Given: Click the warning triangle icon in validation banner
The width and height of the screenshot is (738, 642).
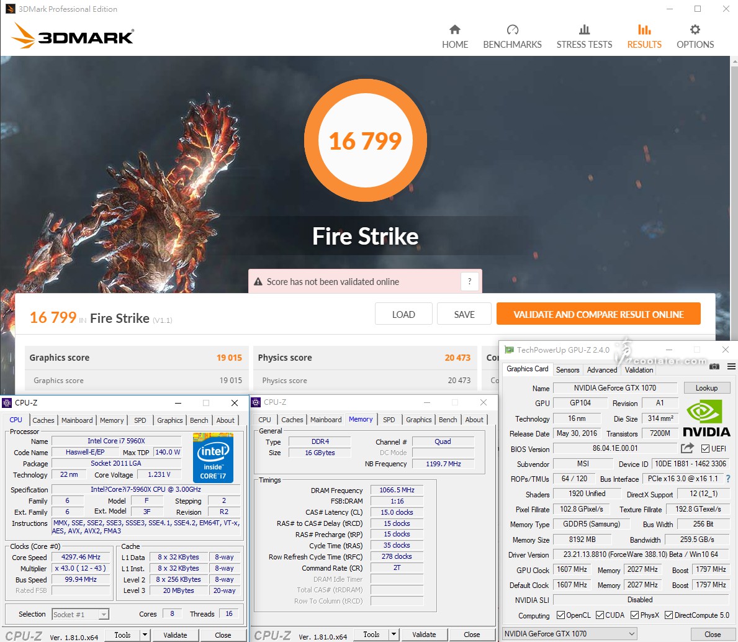Looking at the screenshot, I should click(258, 281).
